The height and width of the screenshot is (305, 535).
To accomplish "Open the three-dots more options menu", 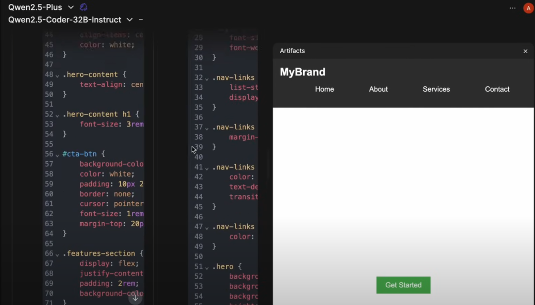I will point(512,8).
